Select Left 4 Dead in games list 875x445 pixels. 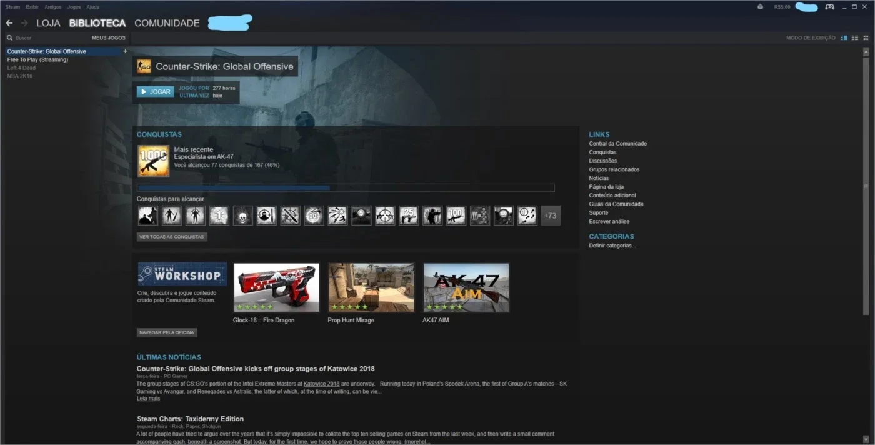pyautogui.click(x=21, y=67)
